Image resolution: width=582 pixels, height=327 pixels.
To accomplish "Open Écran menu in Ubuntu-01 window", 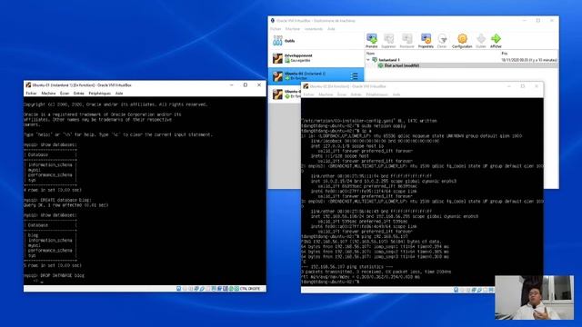I will point(65,94).
